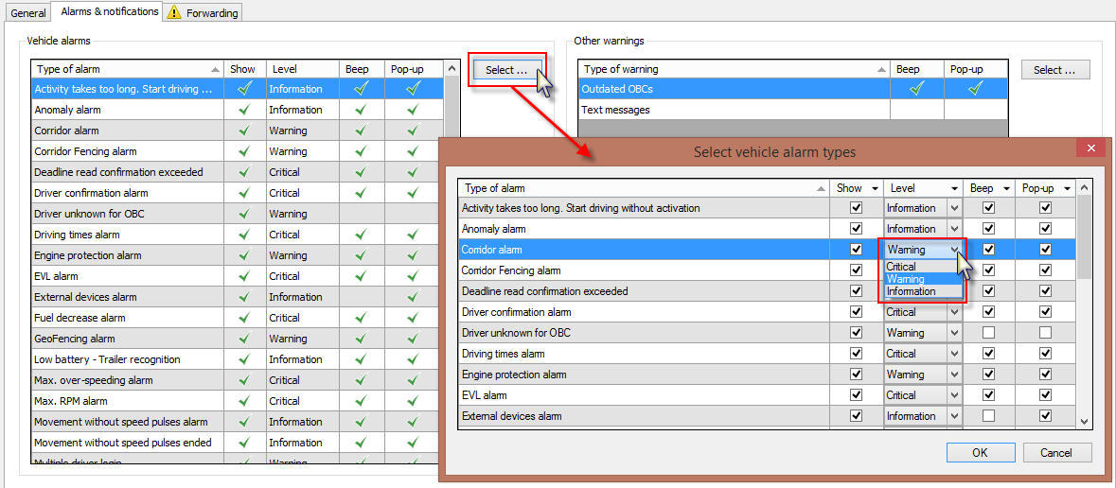Click Beep checkmark for Outdated OBCs
This screenshot has width=1116, height=488.
pyautogui.click(x=916, y=89)
